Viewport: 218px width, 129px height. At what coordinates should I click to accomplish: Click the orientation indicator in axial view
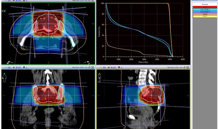click(4, 11)
